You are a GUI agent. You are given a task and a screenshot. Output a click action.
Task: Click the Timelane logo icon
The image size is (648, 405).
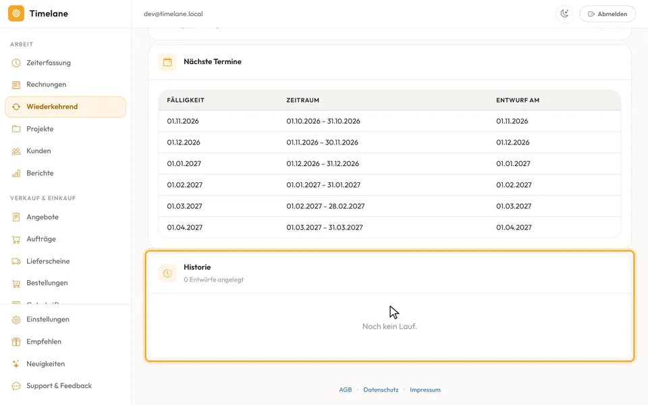click(16, 13)
